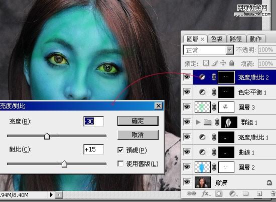This screenshot has width=276, height=202.
Task: Click the lock icon on 背景 layer
Action: (x=269, y=182)
